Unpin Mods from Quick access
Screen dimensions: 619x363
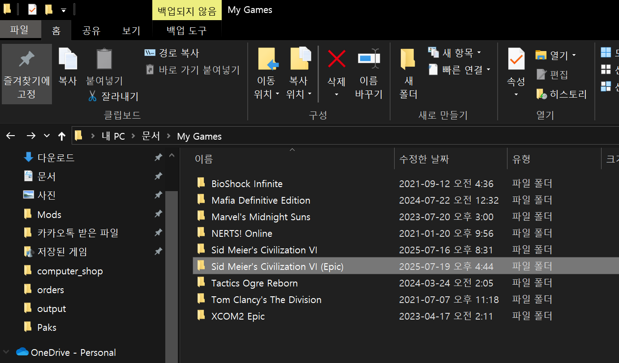coord(158,214)
